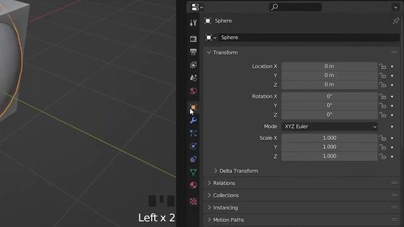The image size is (404, 227).
Task: Grab the Relations panel drag handle
Action: [x=394, y=183]
